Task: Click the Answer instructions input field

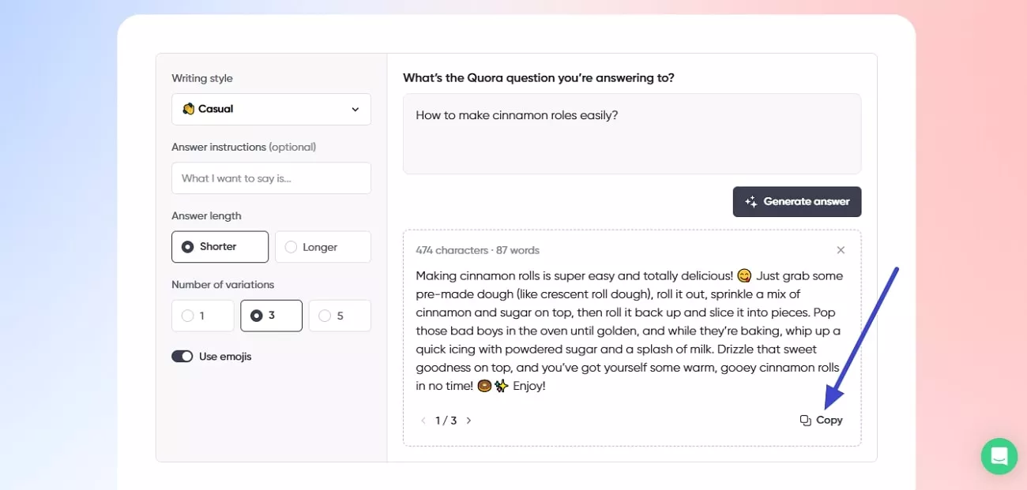Action: coord(271,178)
